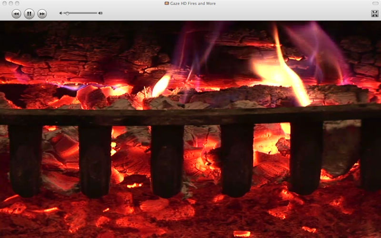Minimize the Gaze player window
The width and height of the screenshot is (381, 238).
pyautogui.click(x=11, y=3)
